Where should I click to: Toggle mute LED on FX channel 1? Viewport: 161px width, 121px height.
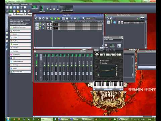coord(44,66)
